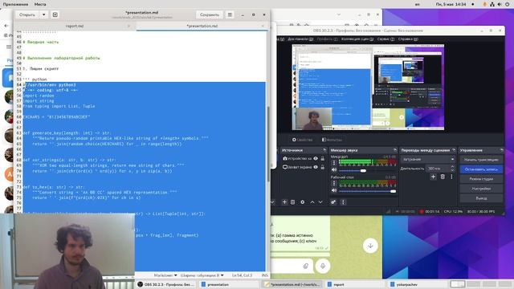Viewport: 514px width, 289px height.
Task: Add a new source in OBS Sources panel
Action: [284, 202]
